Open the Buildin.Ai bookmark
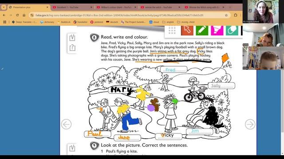Screen dimensions: 284x159 pos(64,22)
